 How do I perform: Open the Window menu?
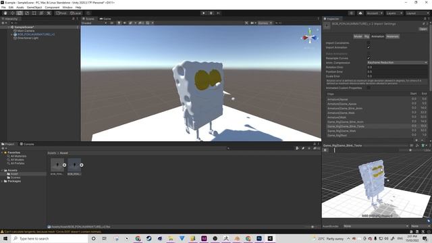[x=67, y=7]
